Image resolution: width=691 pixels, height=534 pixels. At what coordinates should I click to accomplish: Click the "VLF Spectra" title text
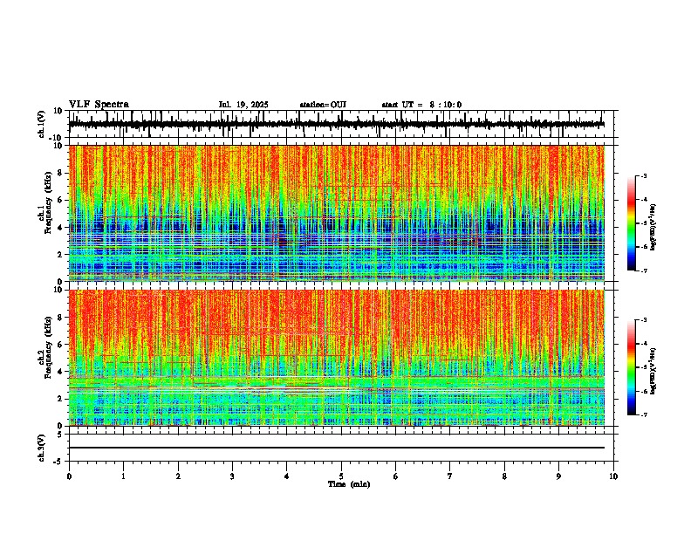point(99,105)
